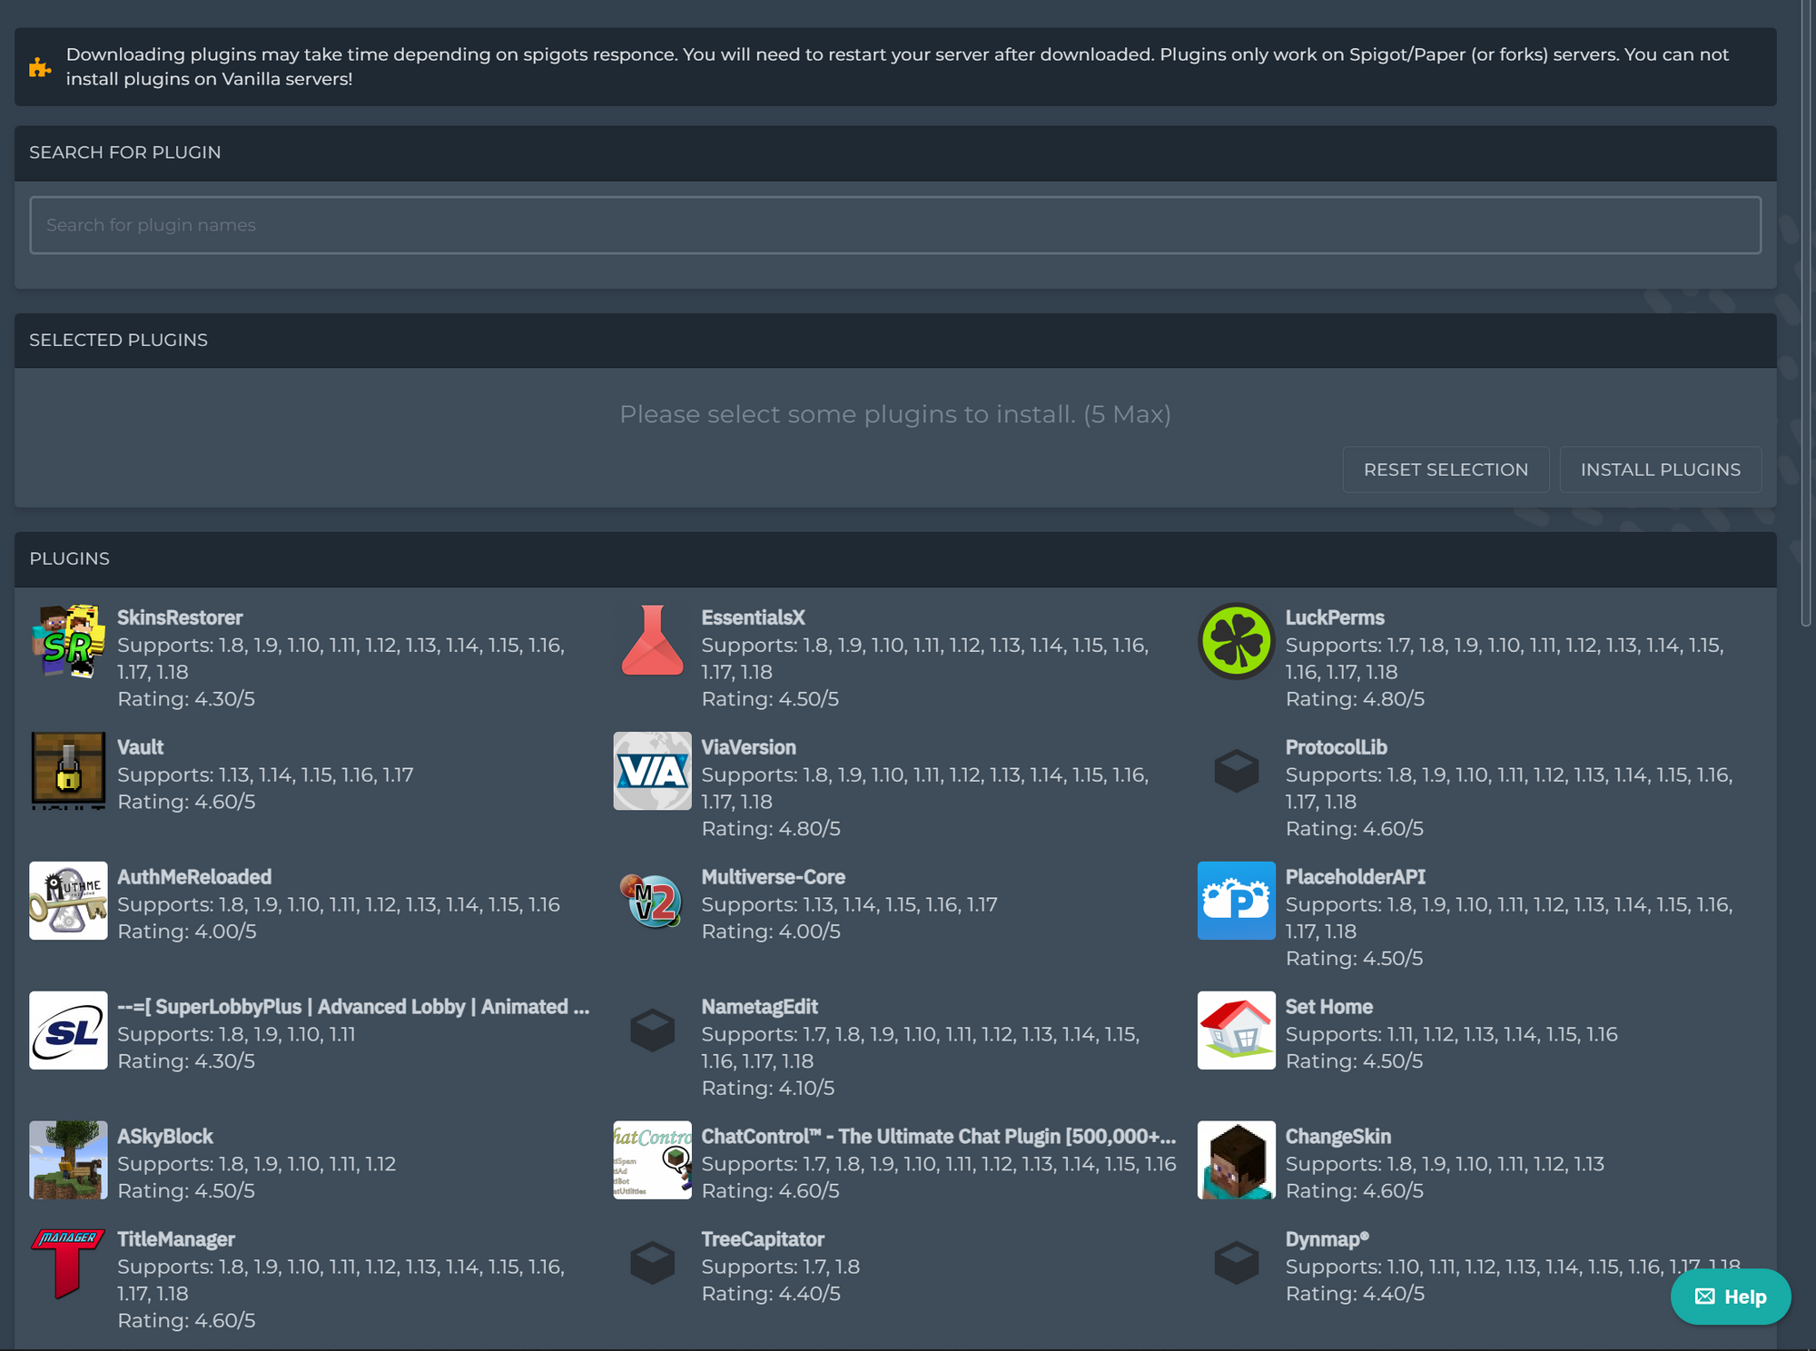1816x1351 pixels.
Task: Click LuckPerms rating 4.80/5 text
Action: [1354, 699]
